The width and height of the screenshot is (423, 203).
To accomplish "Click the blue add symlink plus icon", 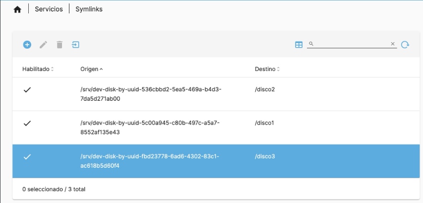I will [27, 45].
